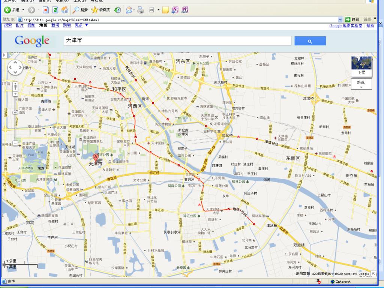Click the 天津博物馆 map label
Screen dimensions: 384x288
120,162
